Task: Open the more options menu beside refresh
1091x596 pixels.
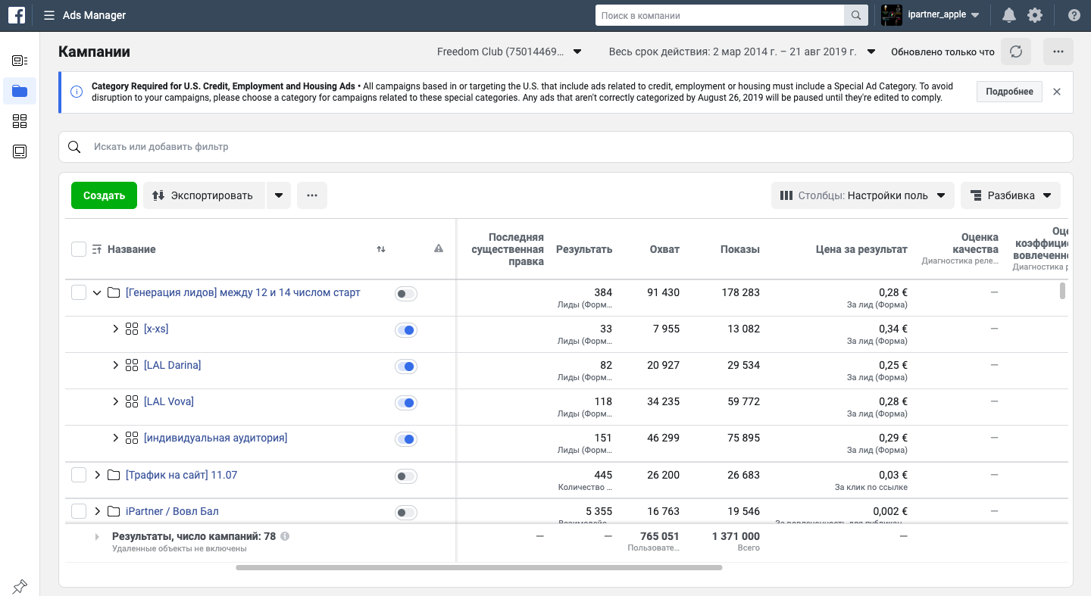Action: pyautogui.click(x=1058, y=51)
